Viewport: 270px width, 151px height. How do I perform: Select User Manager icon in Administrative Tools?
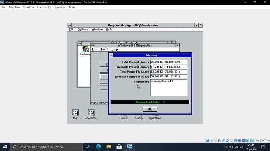(x=86, y=49)
